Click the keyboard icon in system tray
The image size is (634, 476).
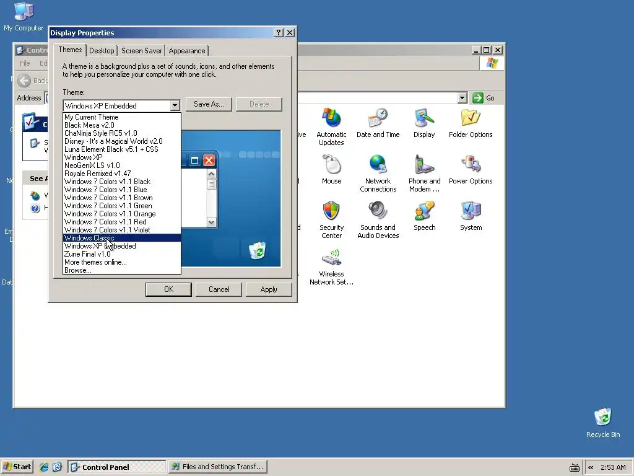(574, 467)
